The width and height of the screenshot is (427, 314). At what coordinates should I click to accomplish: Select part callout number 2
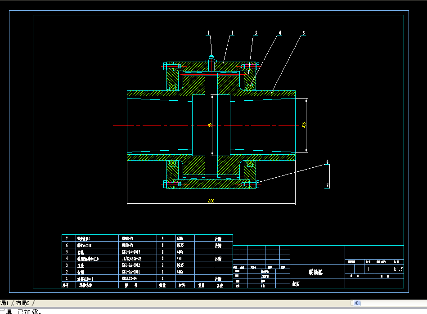(x=232, y=32)
